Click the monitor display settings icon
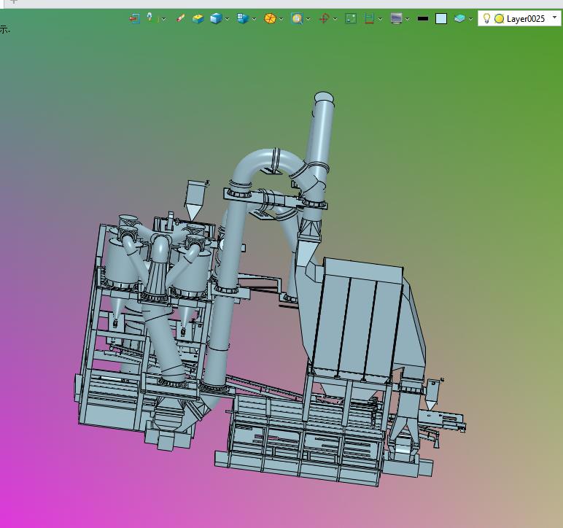The image size is (563, 528). 396,18
